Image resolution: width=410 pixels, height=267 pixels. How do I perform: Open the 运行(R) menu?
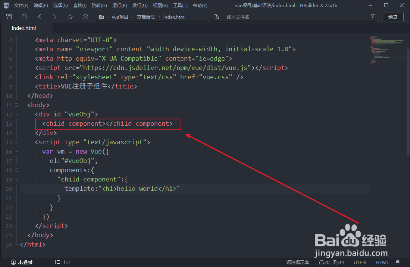pyautogui.click(x=119, y=6)
